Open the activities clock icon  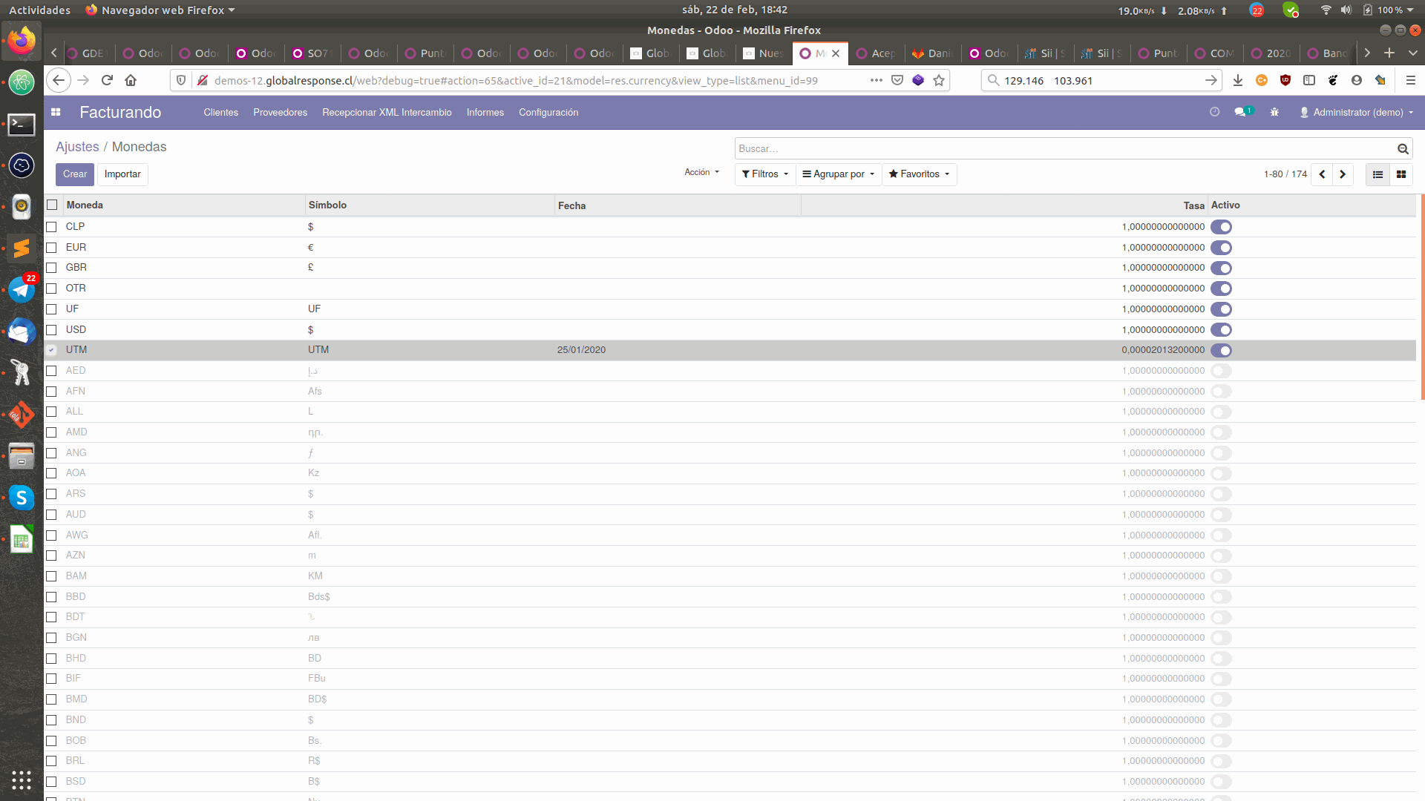[1215, 112]
